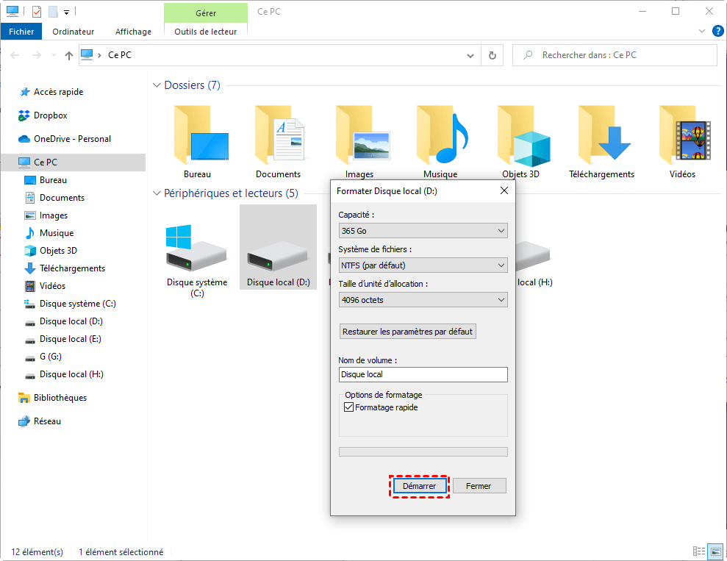
Task: Click the back navigation arrow
Action: click(15, 55)
